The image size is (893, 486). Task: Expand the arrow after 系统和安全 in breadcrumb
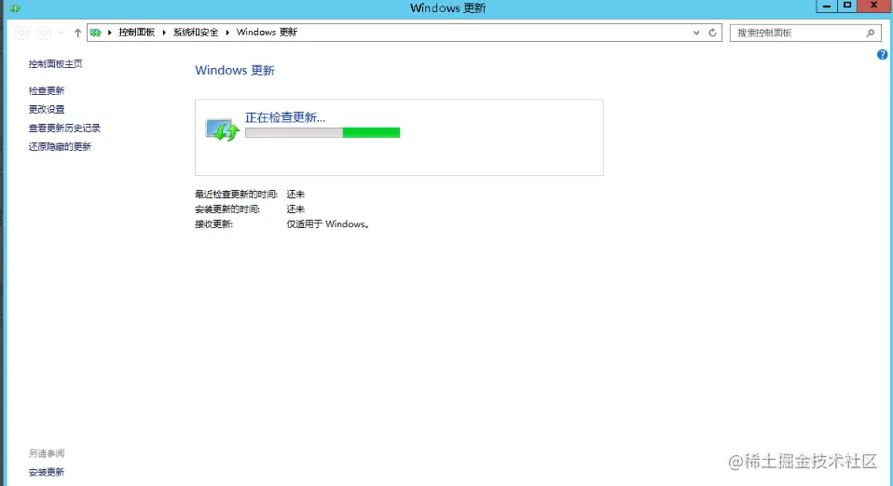coord(227,33)
